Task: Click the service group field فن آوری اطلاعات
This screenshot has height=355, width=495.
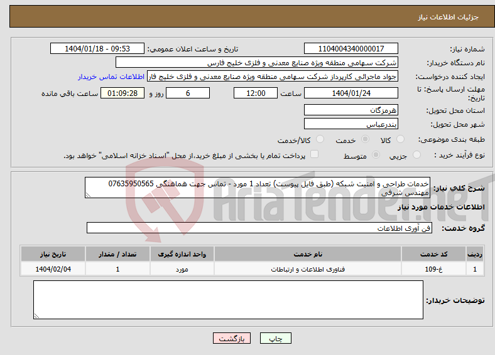Action: pos(259,228)
